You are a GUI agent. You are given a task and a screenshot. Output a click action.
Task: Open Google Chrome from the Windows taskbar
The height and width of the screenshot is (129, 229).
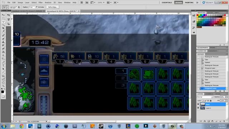21,126
